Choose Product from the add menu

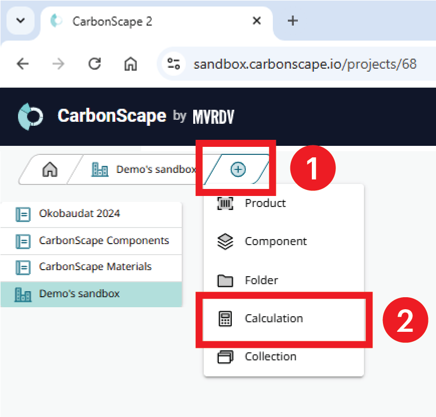284,203
